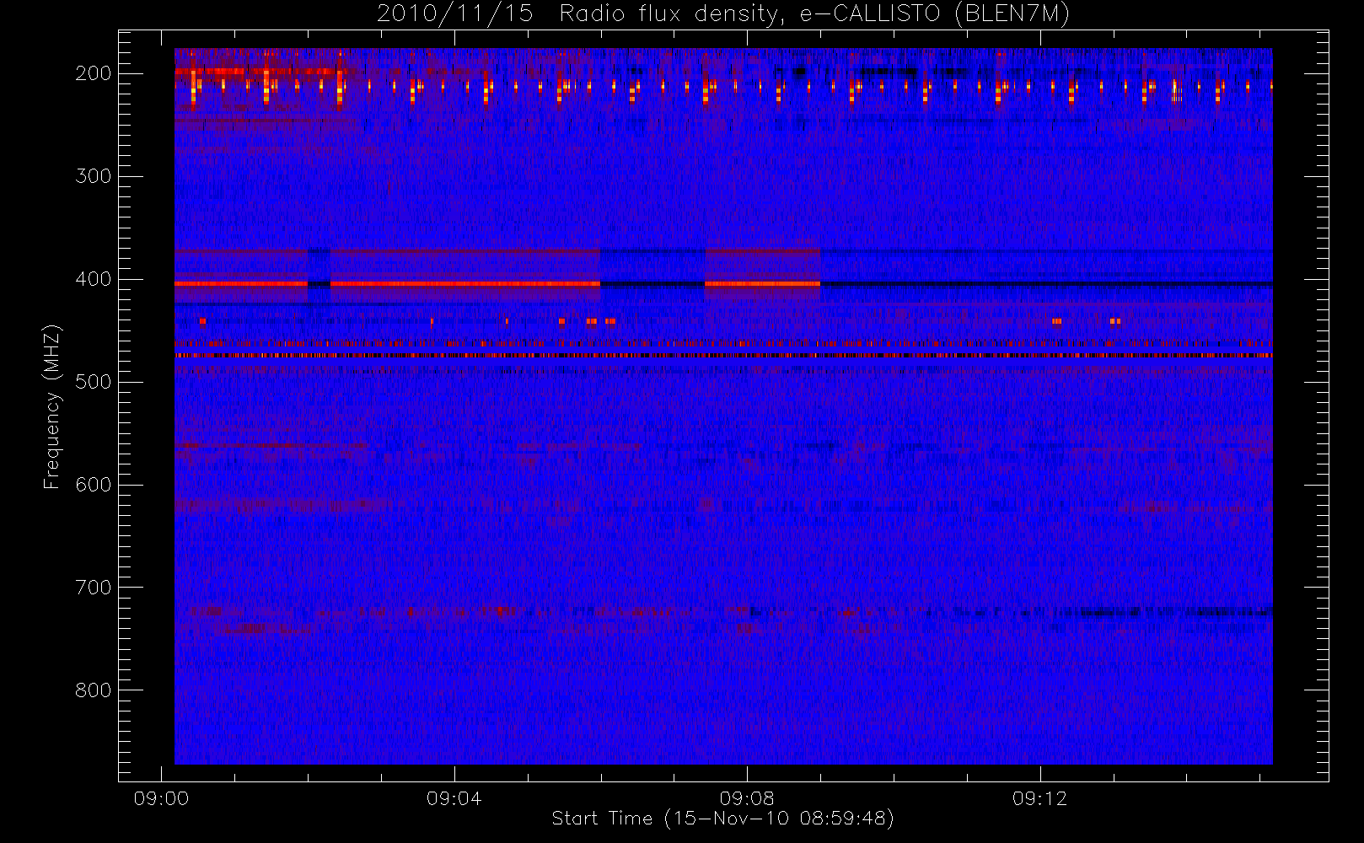Viewport: 1364px width, 843px height.
Task: Click the 09:04 time tick label
Action: (x=454, y=798)
